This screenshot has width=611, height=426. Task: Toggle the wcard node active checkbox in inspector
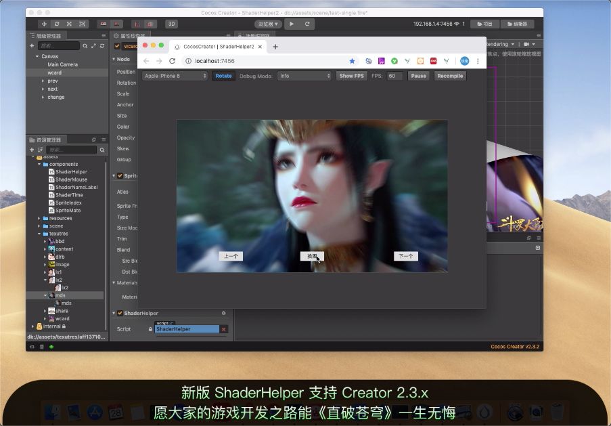coord(117,46)
